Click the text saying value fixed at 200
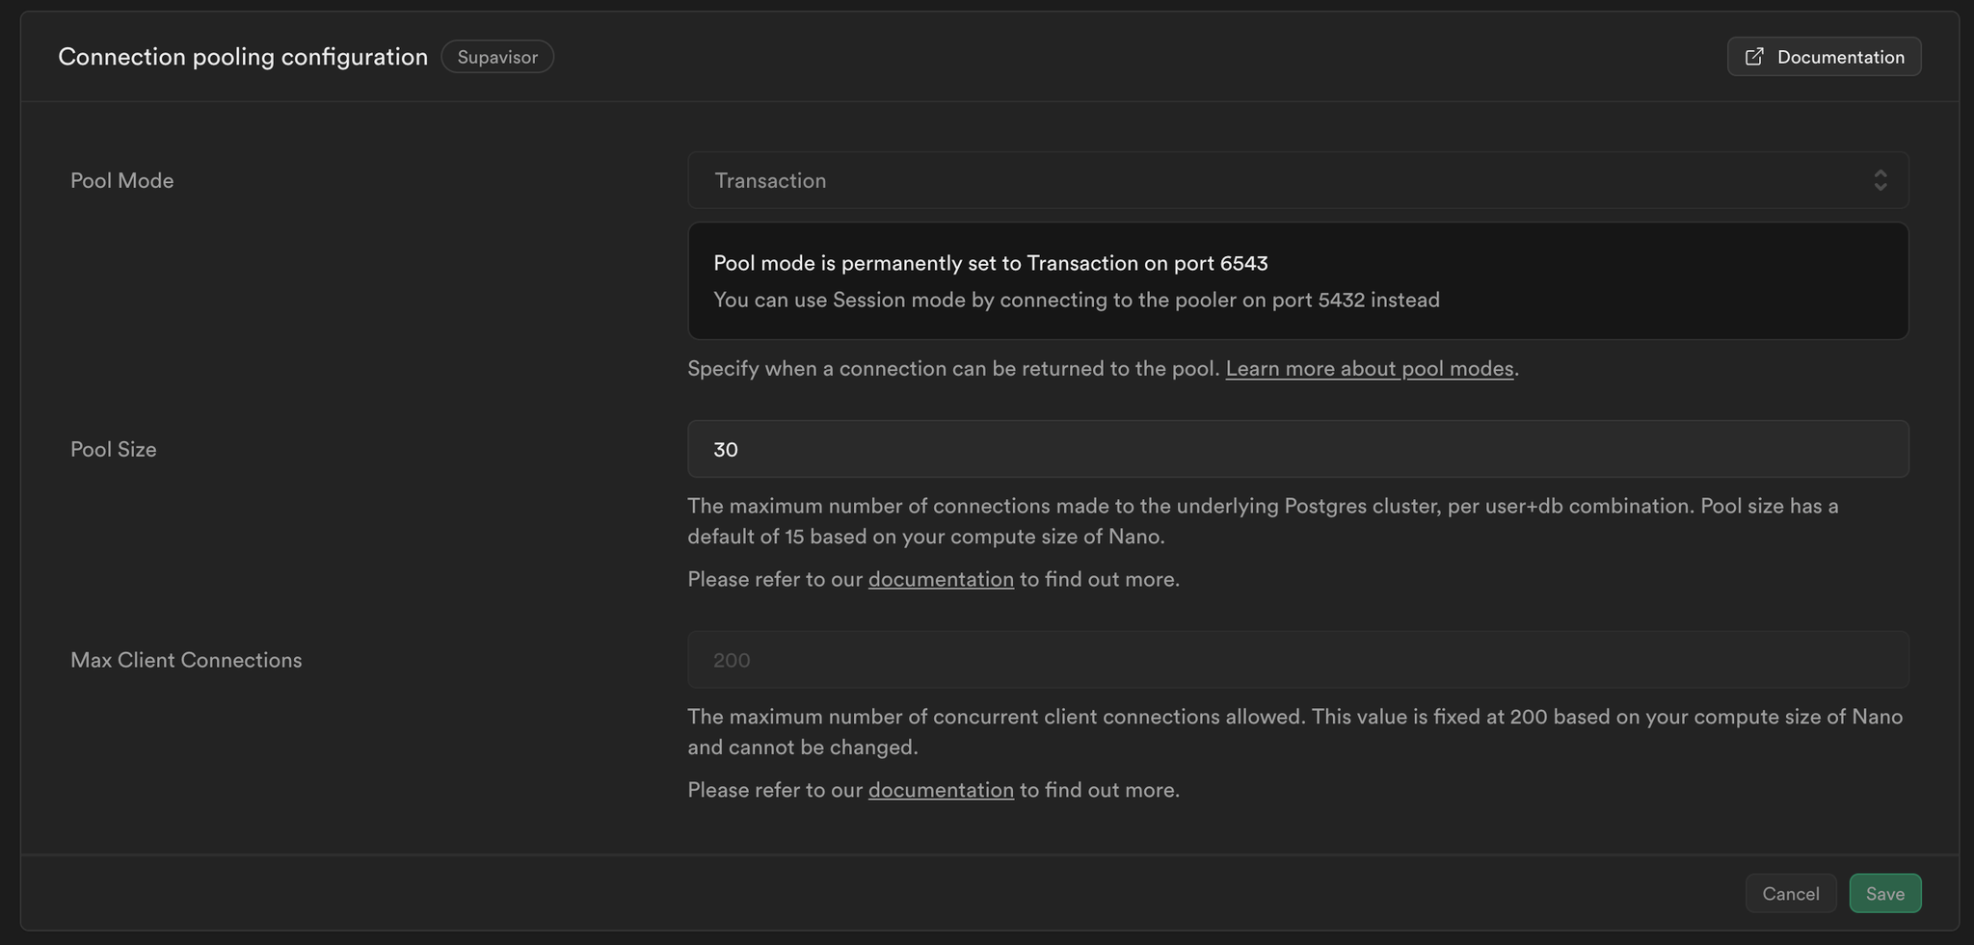The width and height of the screenshot is (1974, 945). coord(1294,732)
